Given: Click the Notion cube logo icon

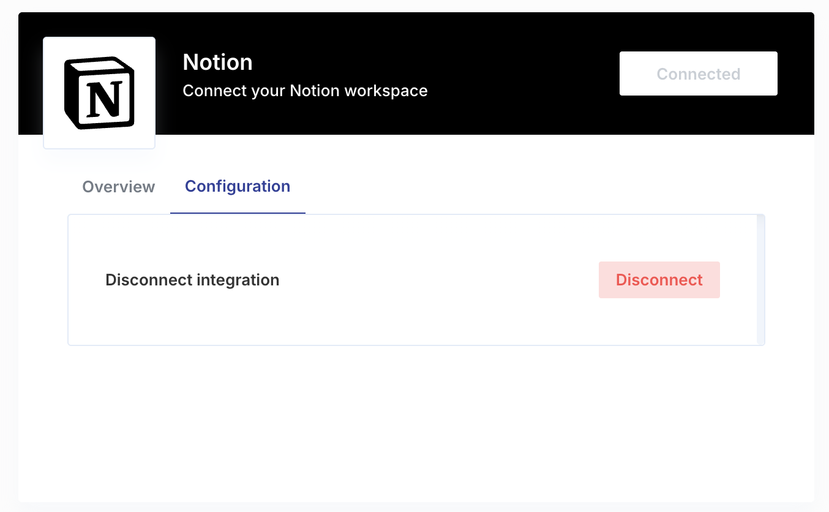Looking at the screenshot, I should 99,93.
